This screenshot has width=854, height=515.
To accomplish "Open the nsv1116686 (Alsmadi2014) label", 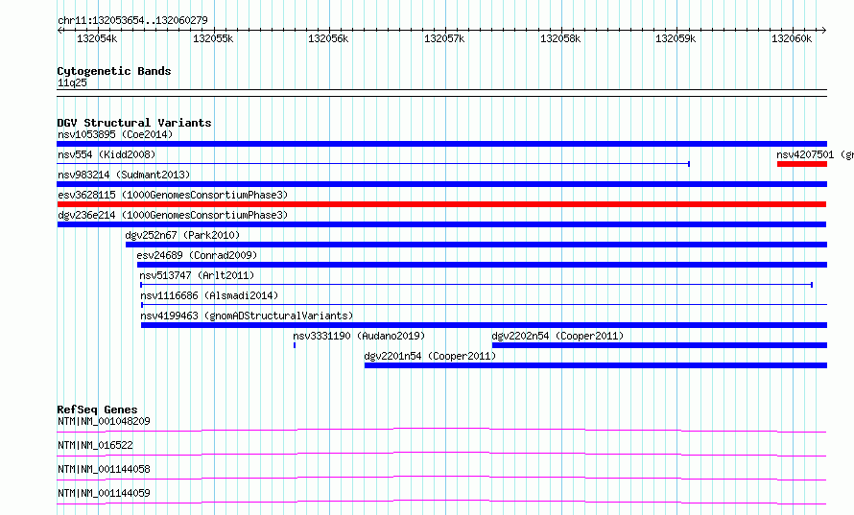I will [209, 295].
